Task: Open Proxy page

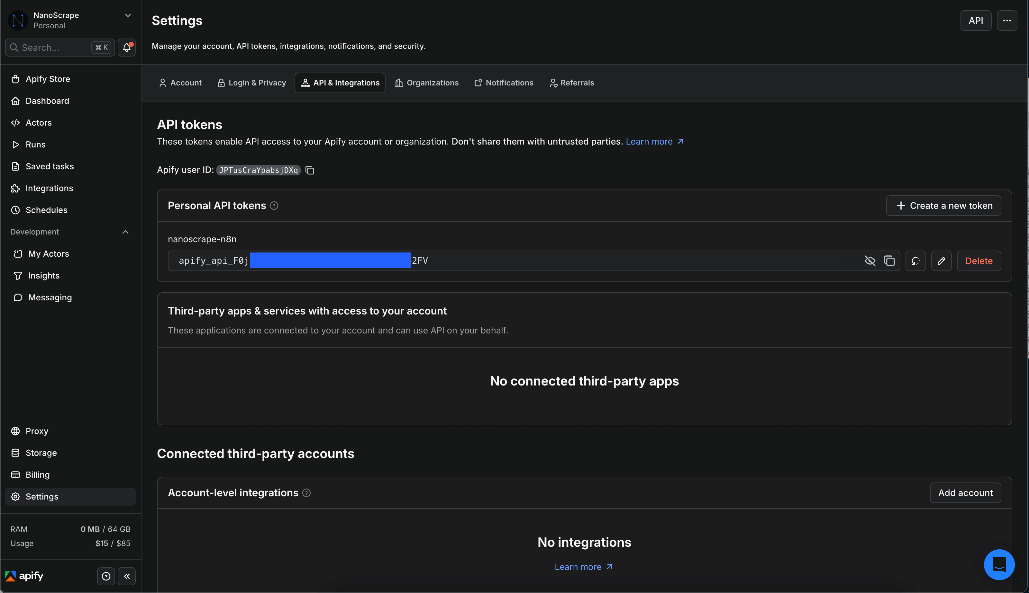Action: tap(70, 431)
